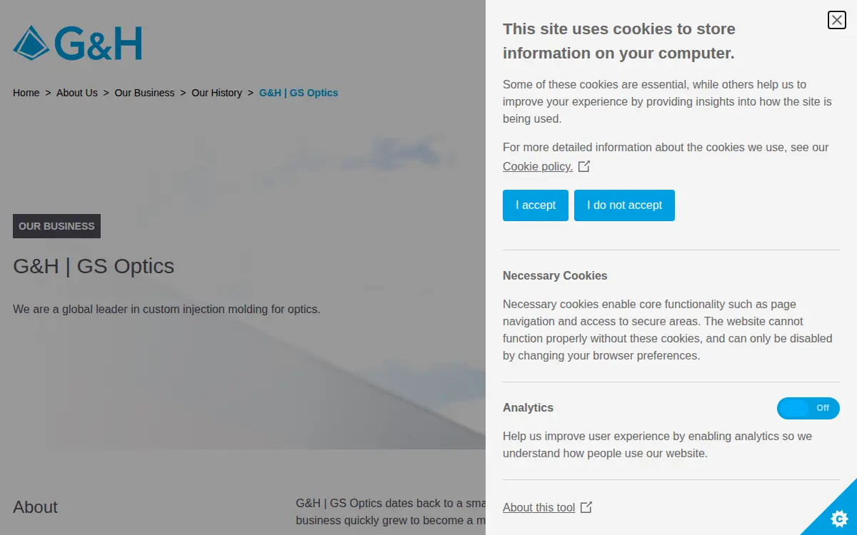Click the I do not accept button
Image resolution: width=857 pixels, height=535 pixels.
tap(624, 205)
